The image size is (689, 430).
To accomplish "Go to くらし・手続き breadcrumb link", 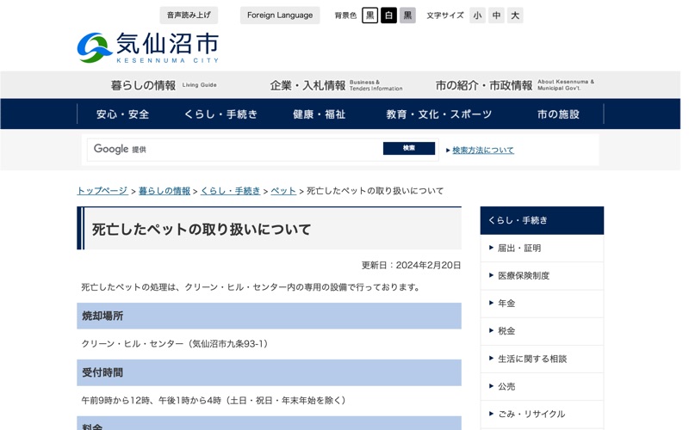I will [x=230, y=191].
